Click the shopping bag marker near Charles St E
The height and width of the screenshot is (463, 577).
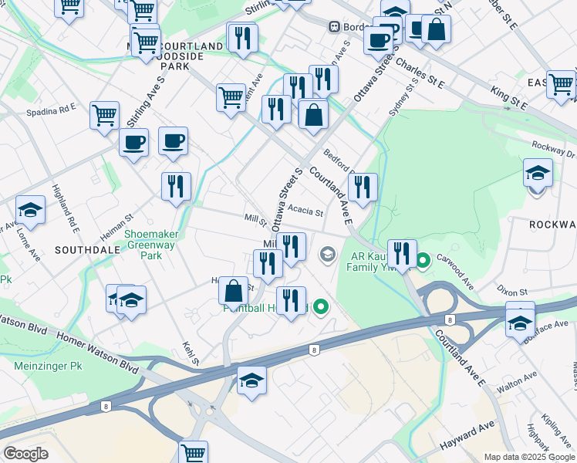436,29
